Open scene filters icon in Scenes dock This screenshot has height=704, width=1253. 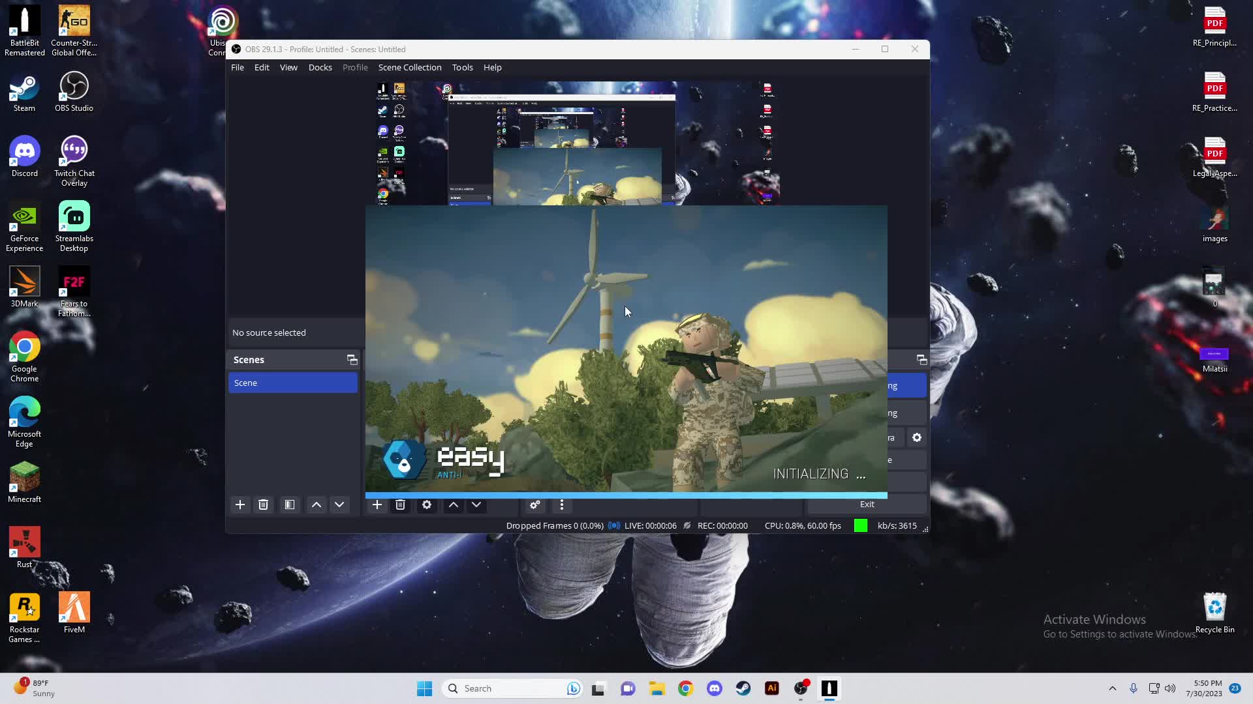coord(290,505)
